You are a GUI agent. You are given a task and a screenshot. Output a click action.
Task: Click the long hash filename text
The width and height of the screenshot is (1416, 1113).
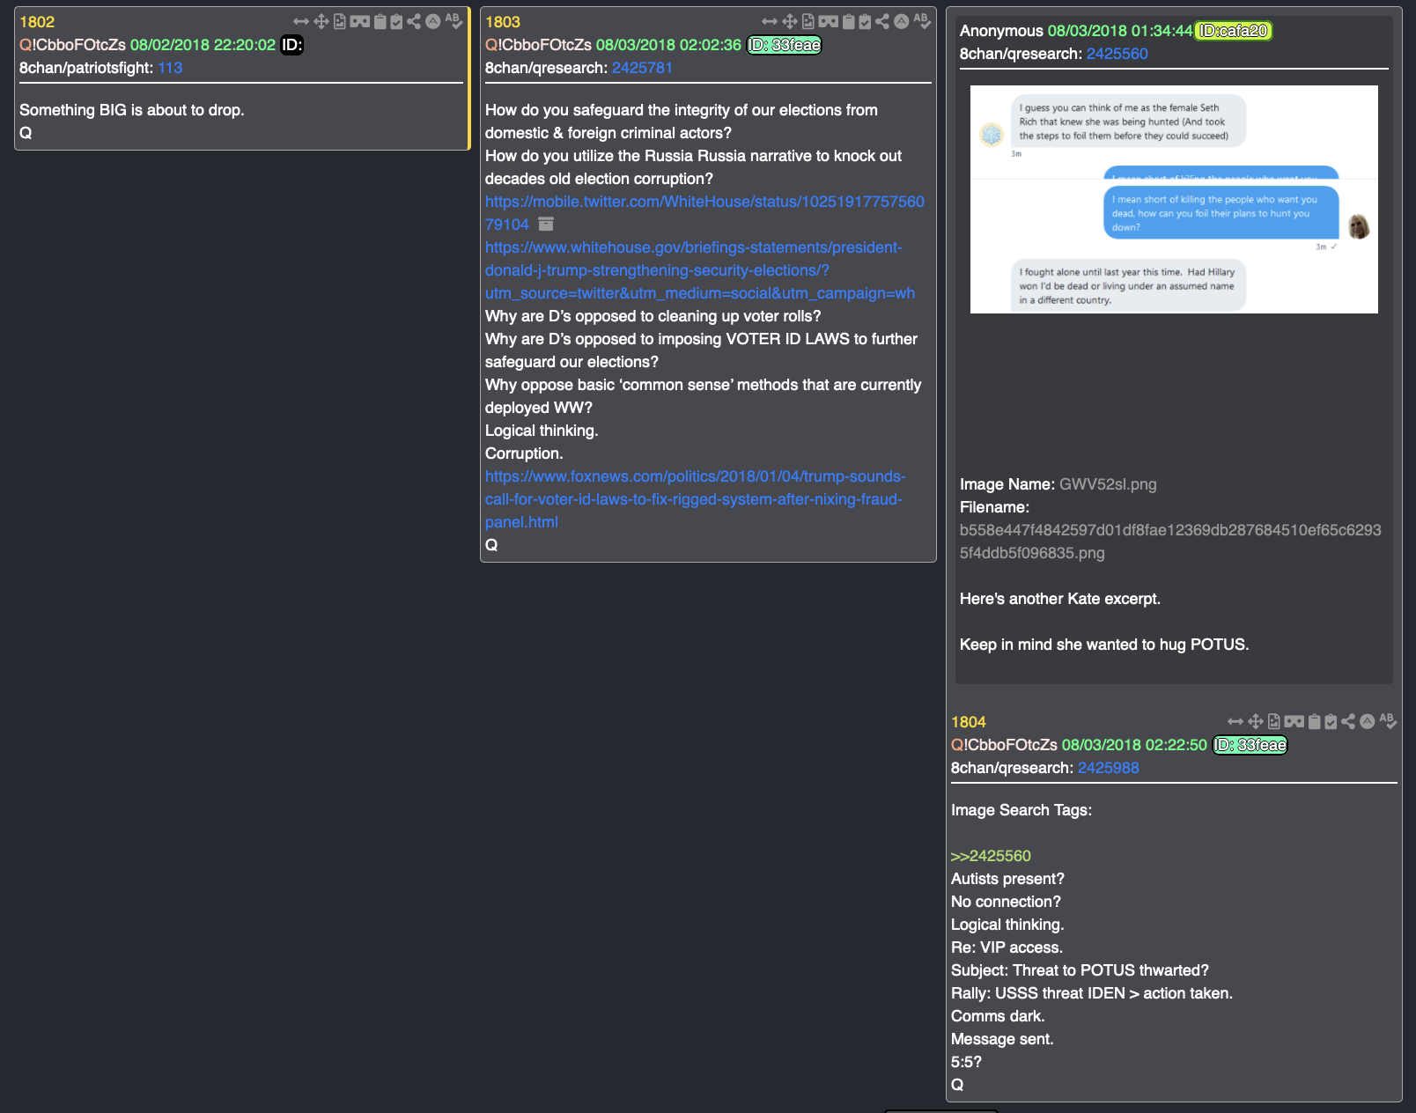(1170, 542)
